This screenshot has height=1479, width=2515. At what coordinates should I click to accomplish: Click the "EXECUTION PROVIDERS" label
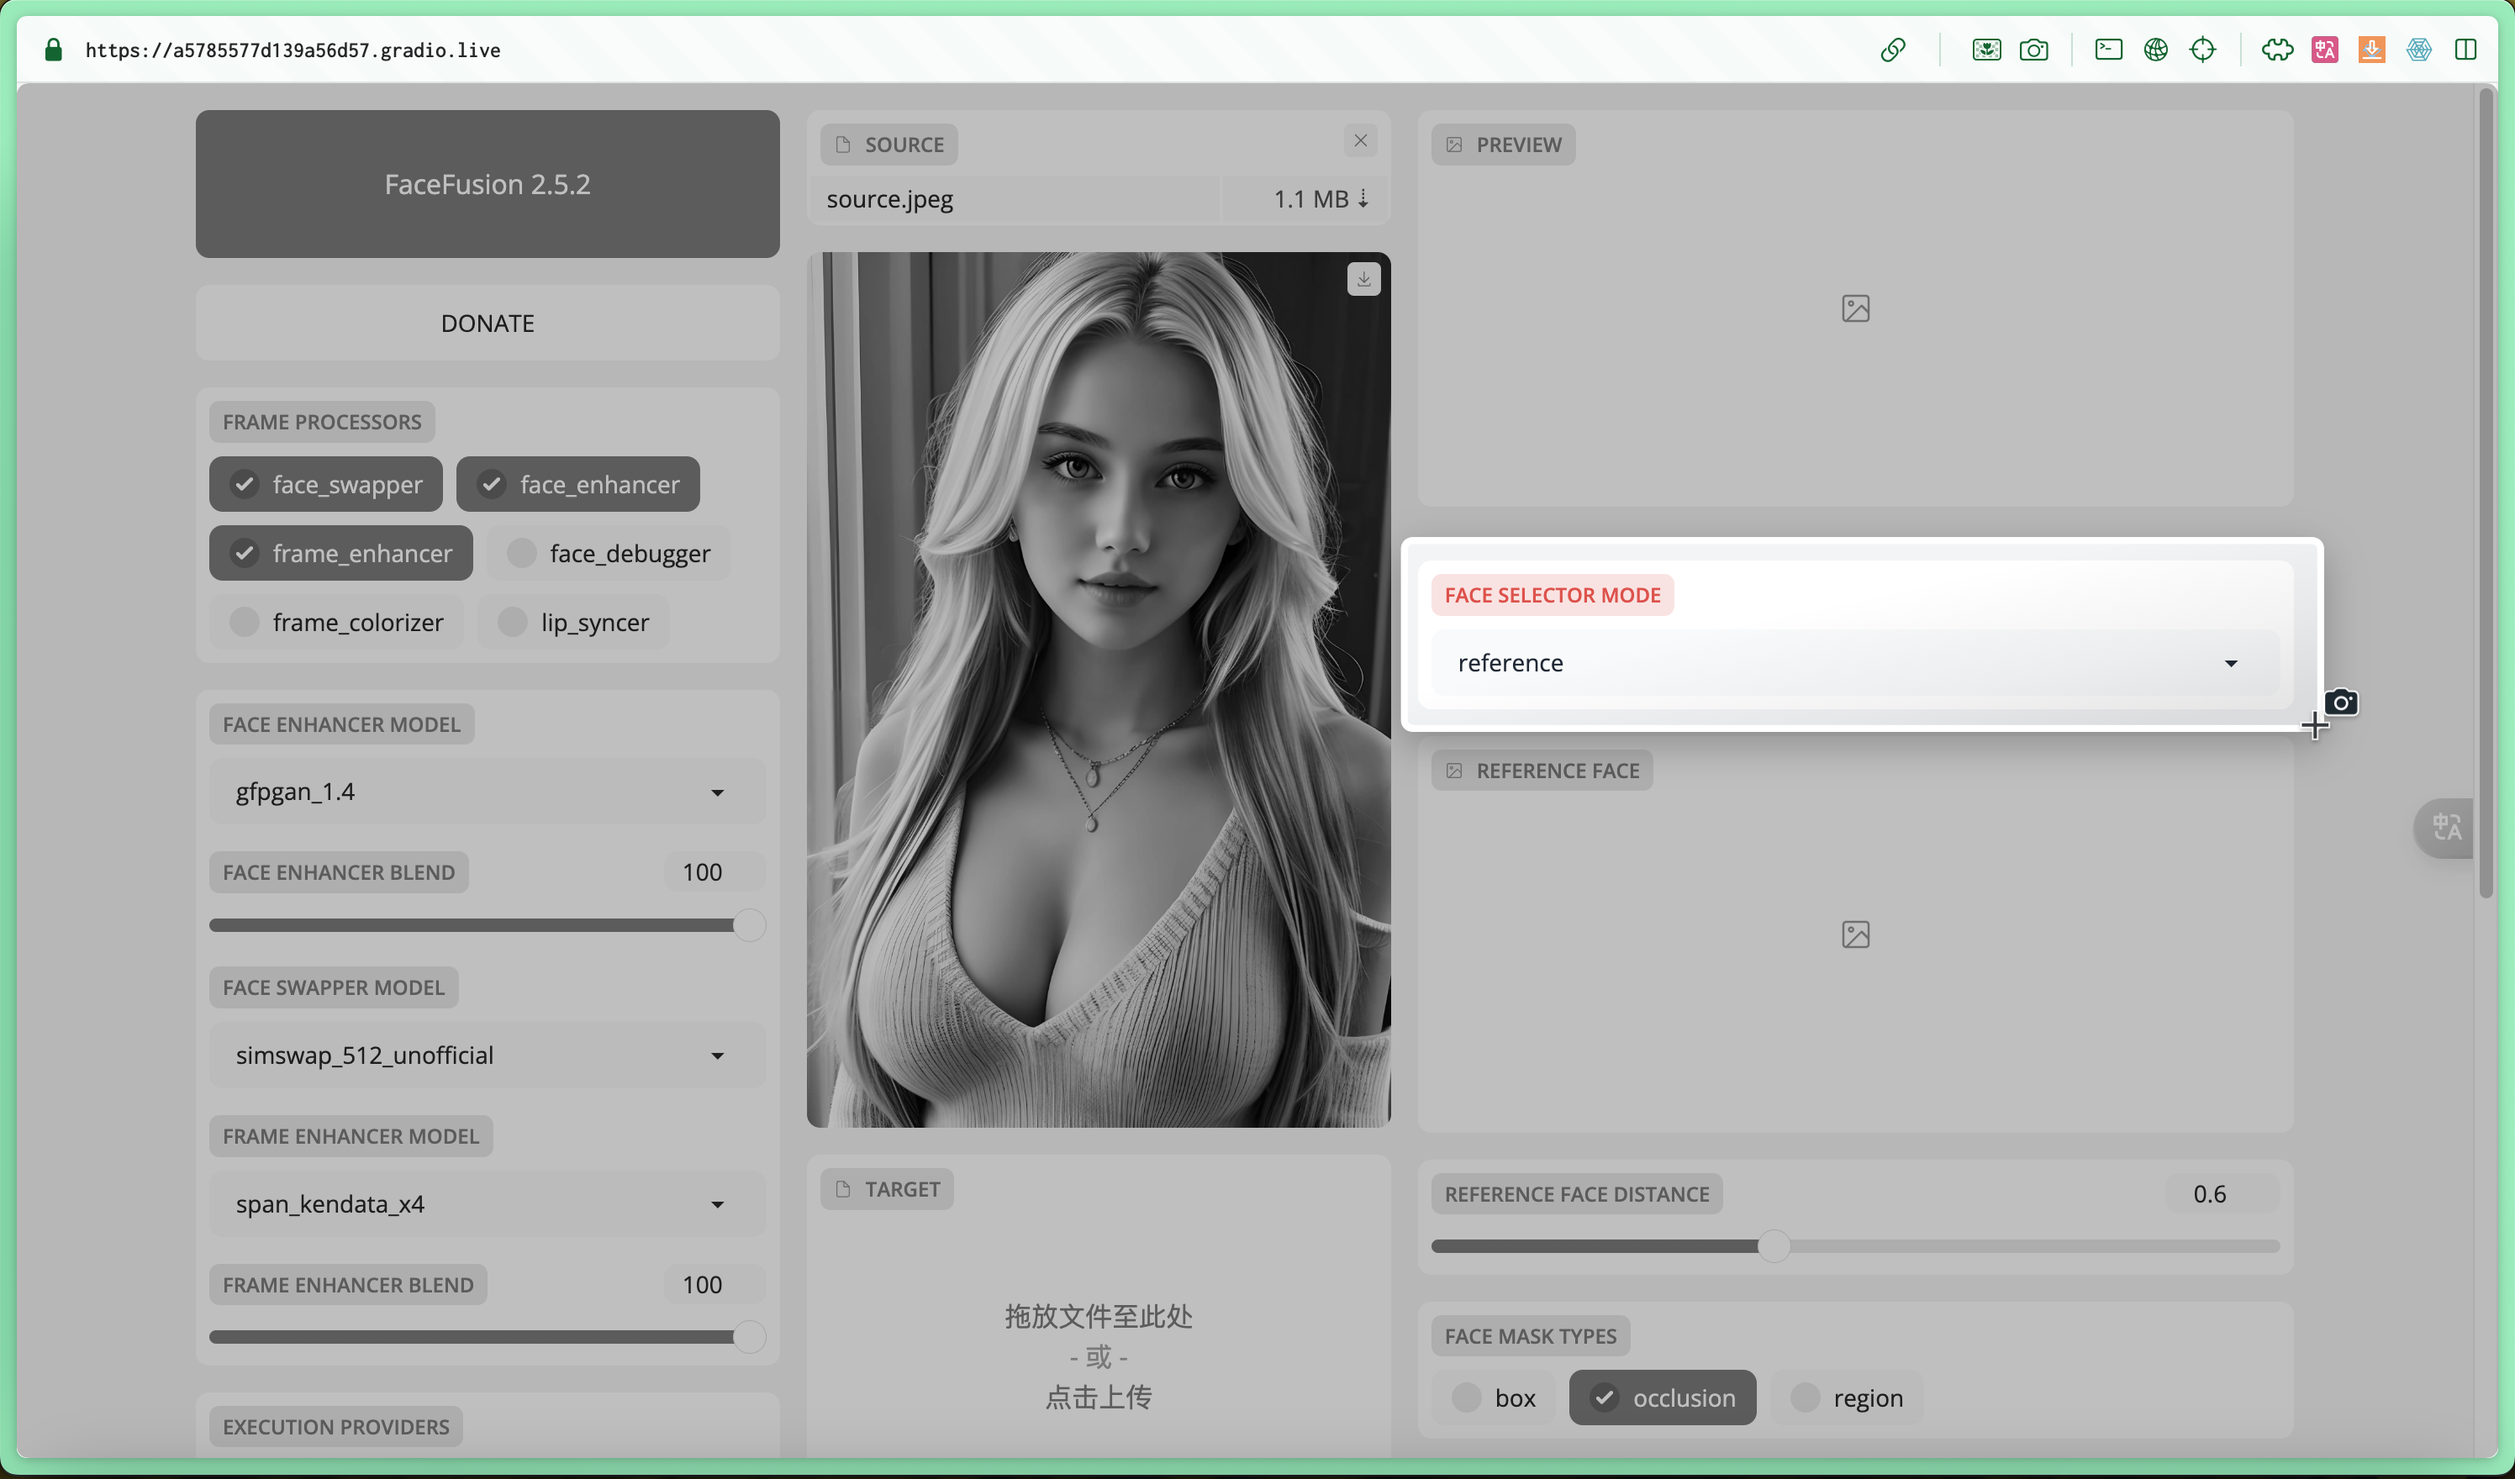[335, 1427]
